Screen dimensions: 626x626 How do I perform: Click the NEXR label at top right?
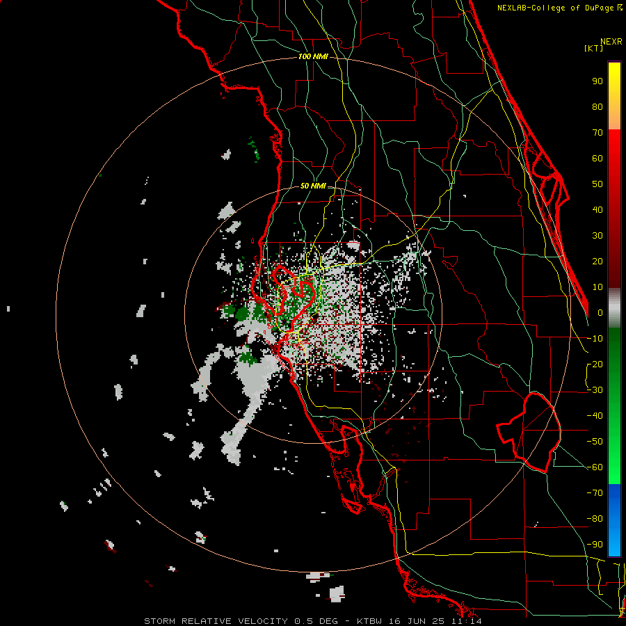coord(611,42)
